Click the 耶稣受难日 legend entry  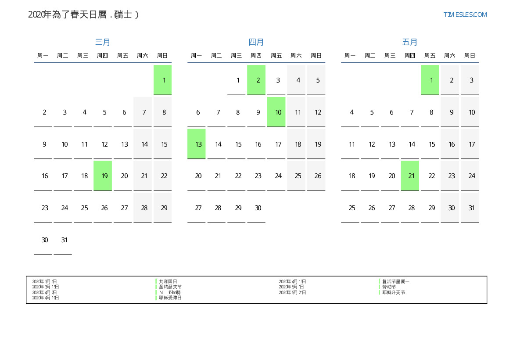click(170, 298)
